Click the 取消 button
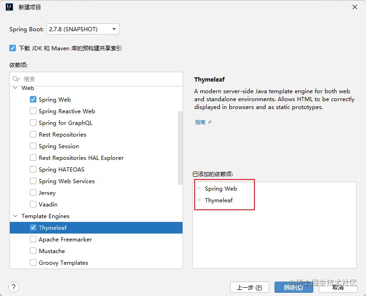The width and height of the screenshot is (366, 296). tap(338, 287)
